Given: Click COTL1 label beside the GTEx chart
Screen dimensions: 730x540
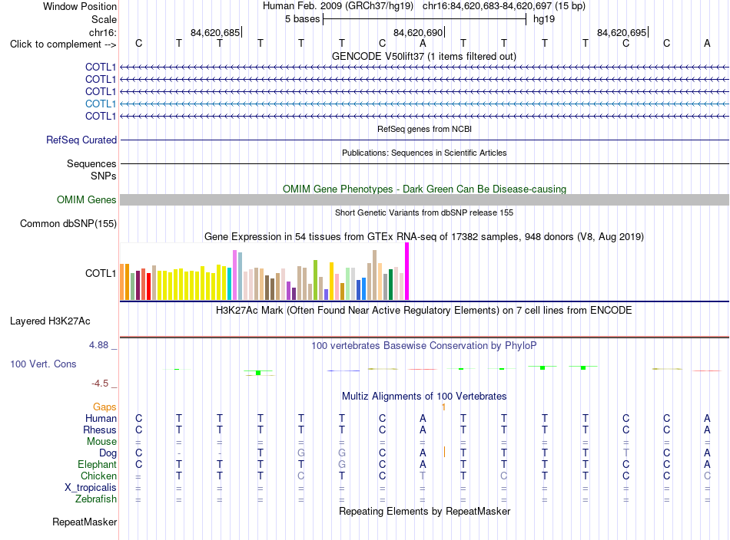Looking at the screenshot, I should click(100, 273).
